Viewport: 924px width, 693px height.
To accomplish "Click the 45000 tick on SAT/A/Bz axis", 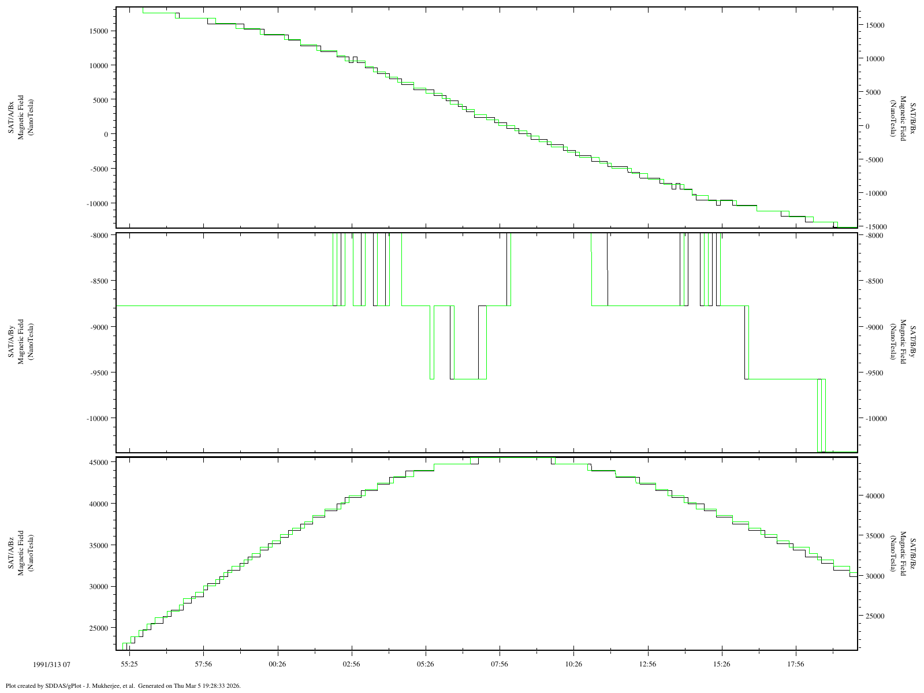I will (99, 462).
